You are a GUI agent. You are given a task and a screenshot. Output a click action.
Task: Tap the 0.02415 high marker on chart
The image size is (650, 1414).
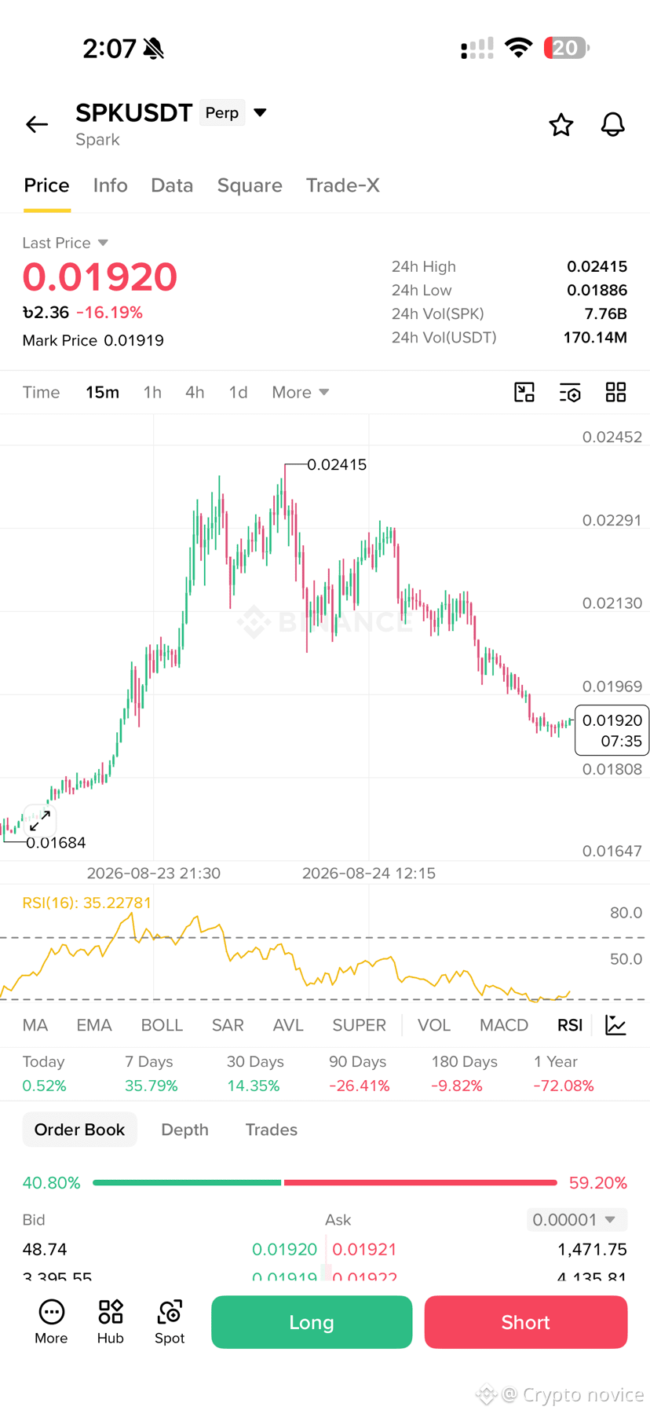pyautogui.click(x=337, y=464)
